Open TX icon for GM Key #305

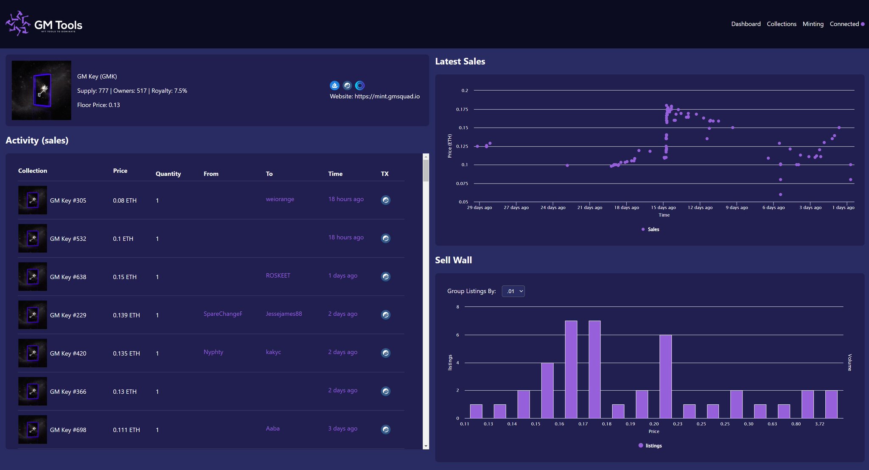[x=385, y=200]
